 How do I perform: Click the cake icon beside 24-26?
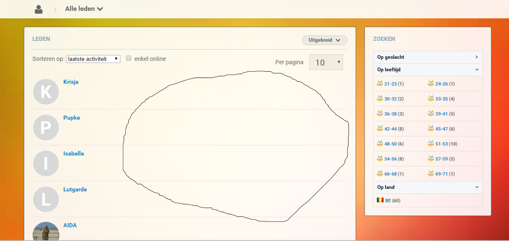(x=431, y=83)
